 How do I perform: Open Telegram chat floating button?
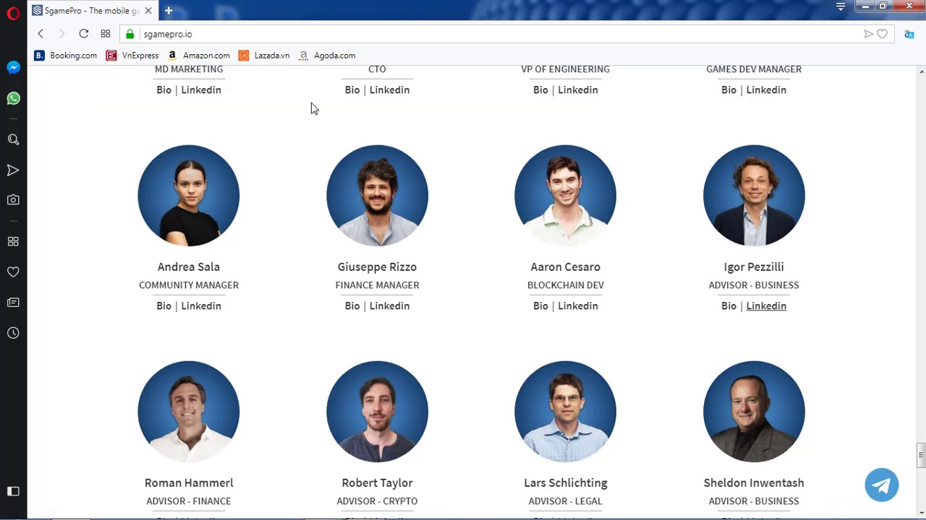(x=882, y=485)
